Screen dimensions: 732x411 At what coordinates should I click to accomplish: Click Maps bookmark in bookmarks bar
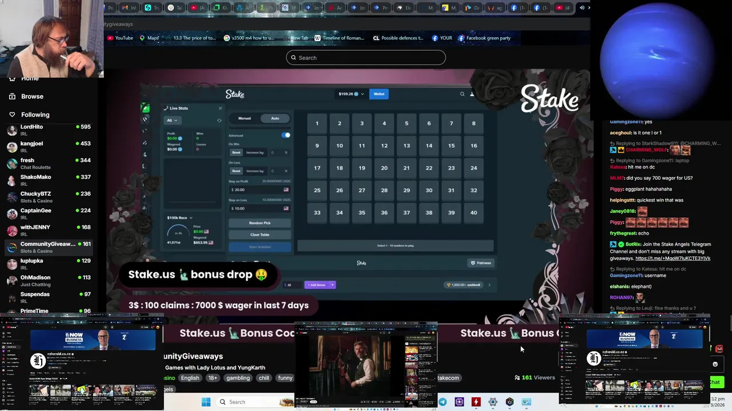click(x=149, y=38)
